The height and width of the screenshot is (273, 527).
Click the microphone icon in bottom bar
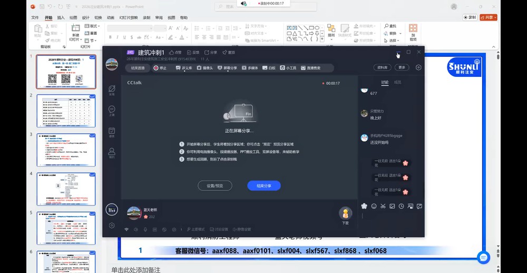145,229
